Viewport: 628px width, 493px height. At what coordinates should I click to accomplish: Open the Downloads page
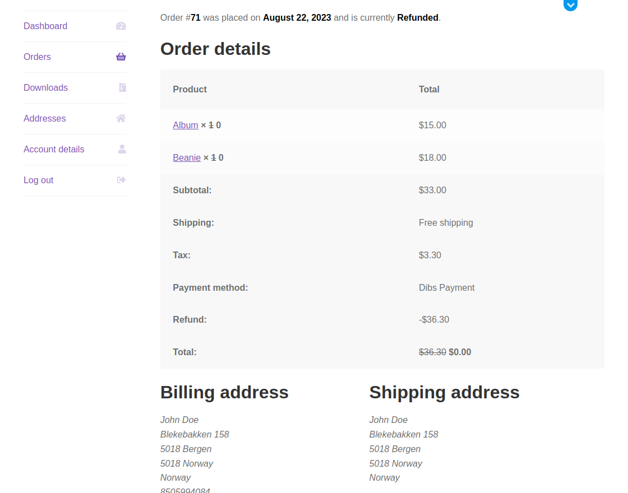click(x=45, y=87)
